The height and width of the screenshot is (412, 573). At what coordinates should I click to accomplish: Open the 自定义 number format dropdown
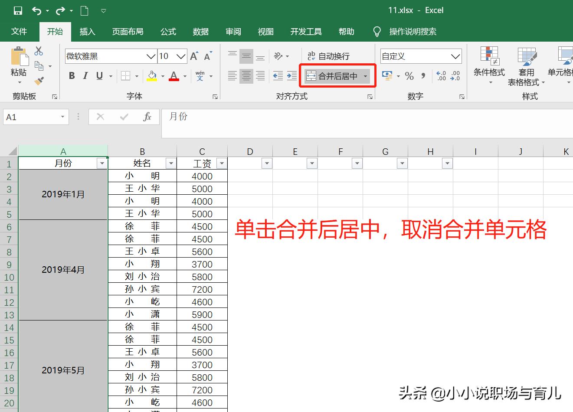[455, 56]
